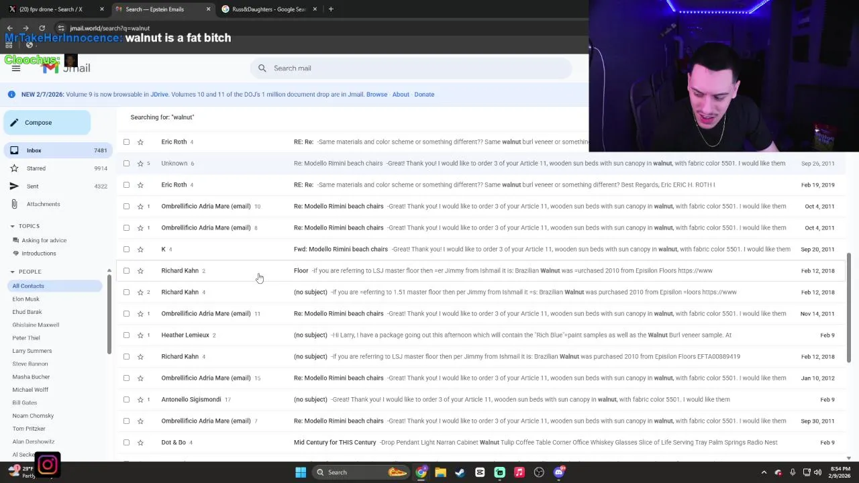The image size is (859, 483).
Task: Click the info icon beside NEW 2/7/2026
Action: coord(11,94)
